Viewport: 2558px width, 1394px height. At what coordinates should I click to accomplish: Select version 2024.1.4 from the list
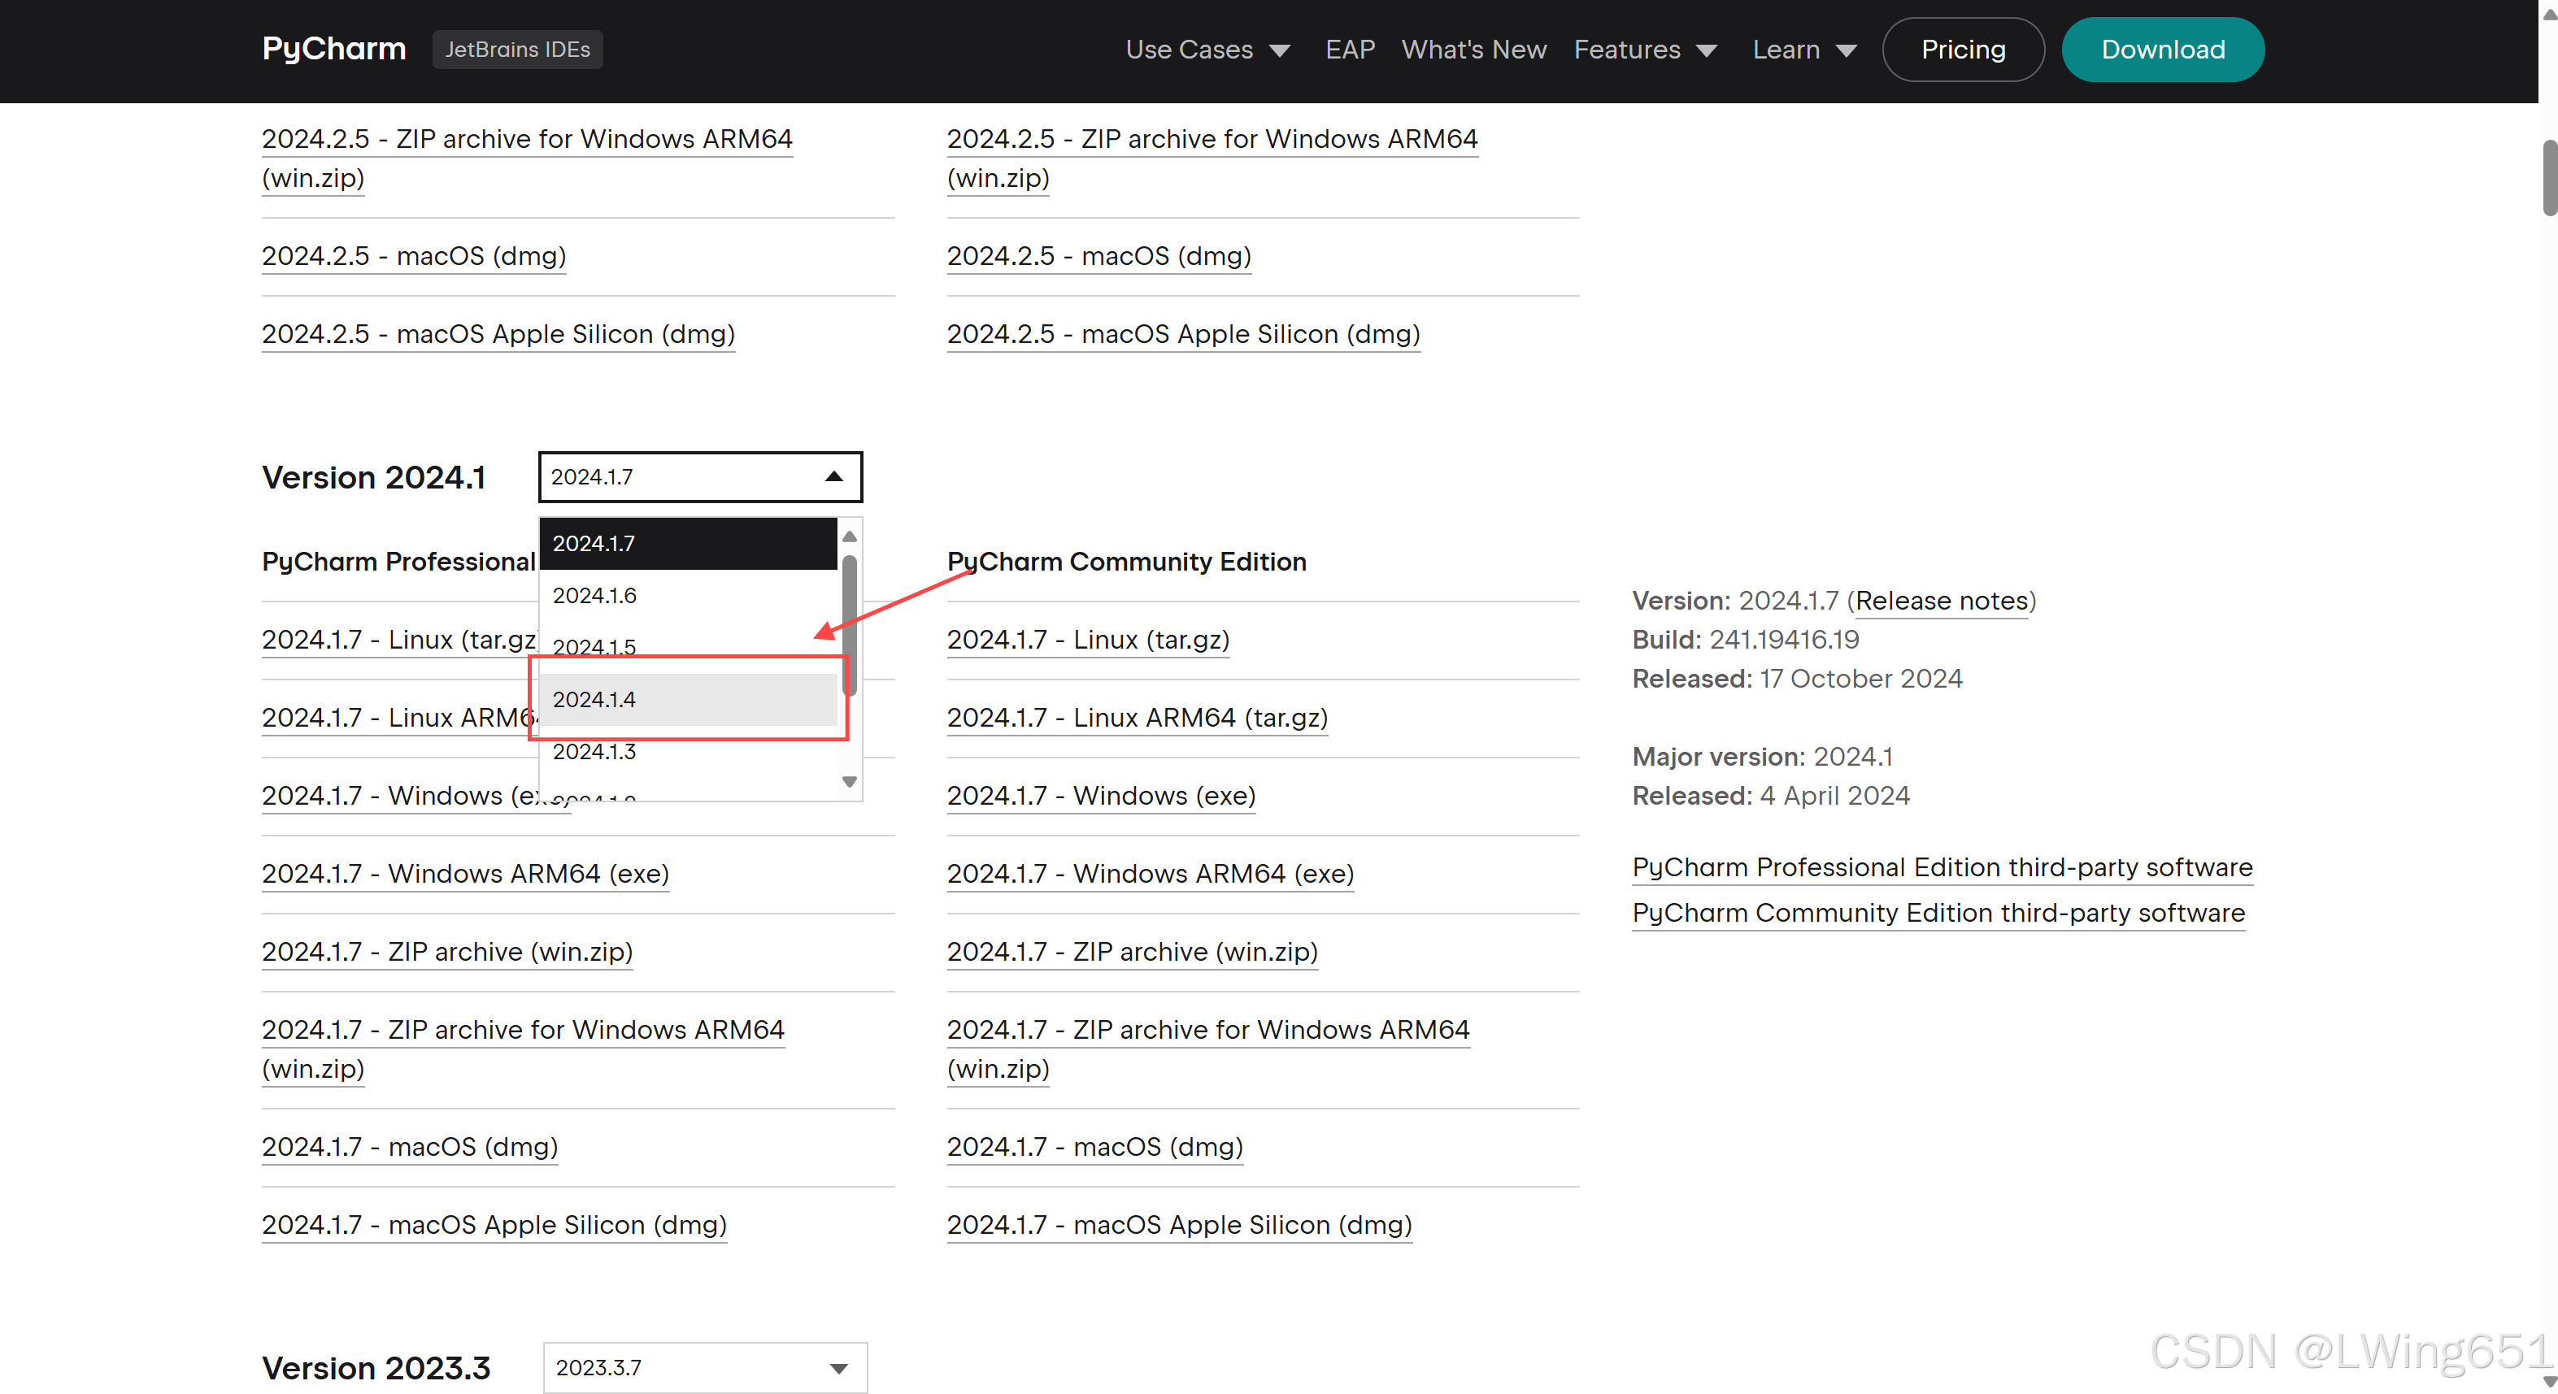click(x=687, y=699)
